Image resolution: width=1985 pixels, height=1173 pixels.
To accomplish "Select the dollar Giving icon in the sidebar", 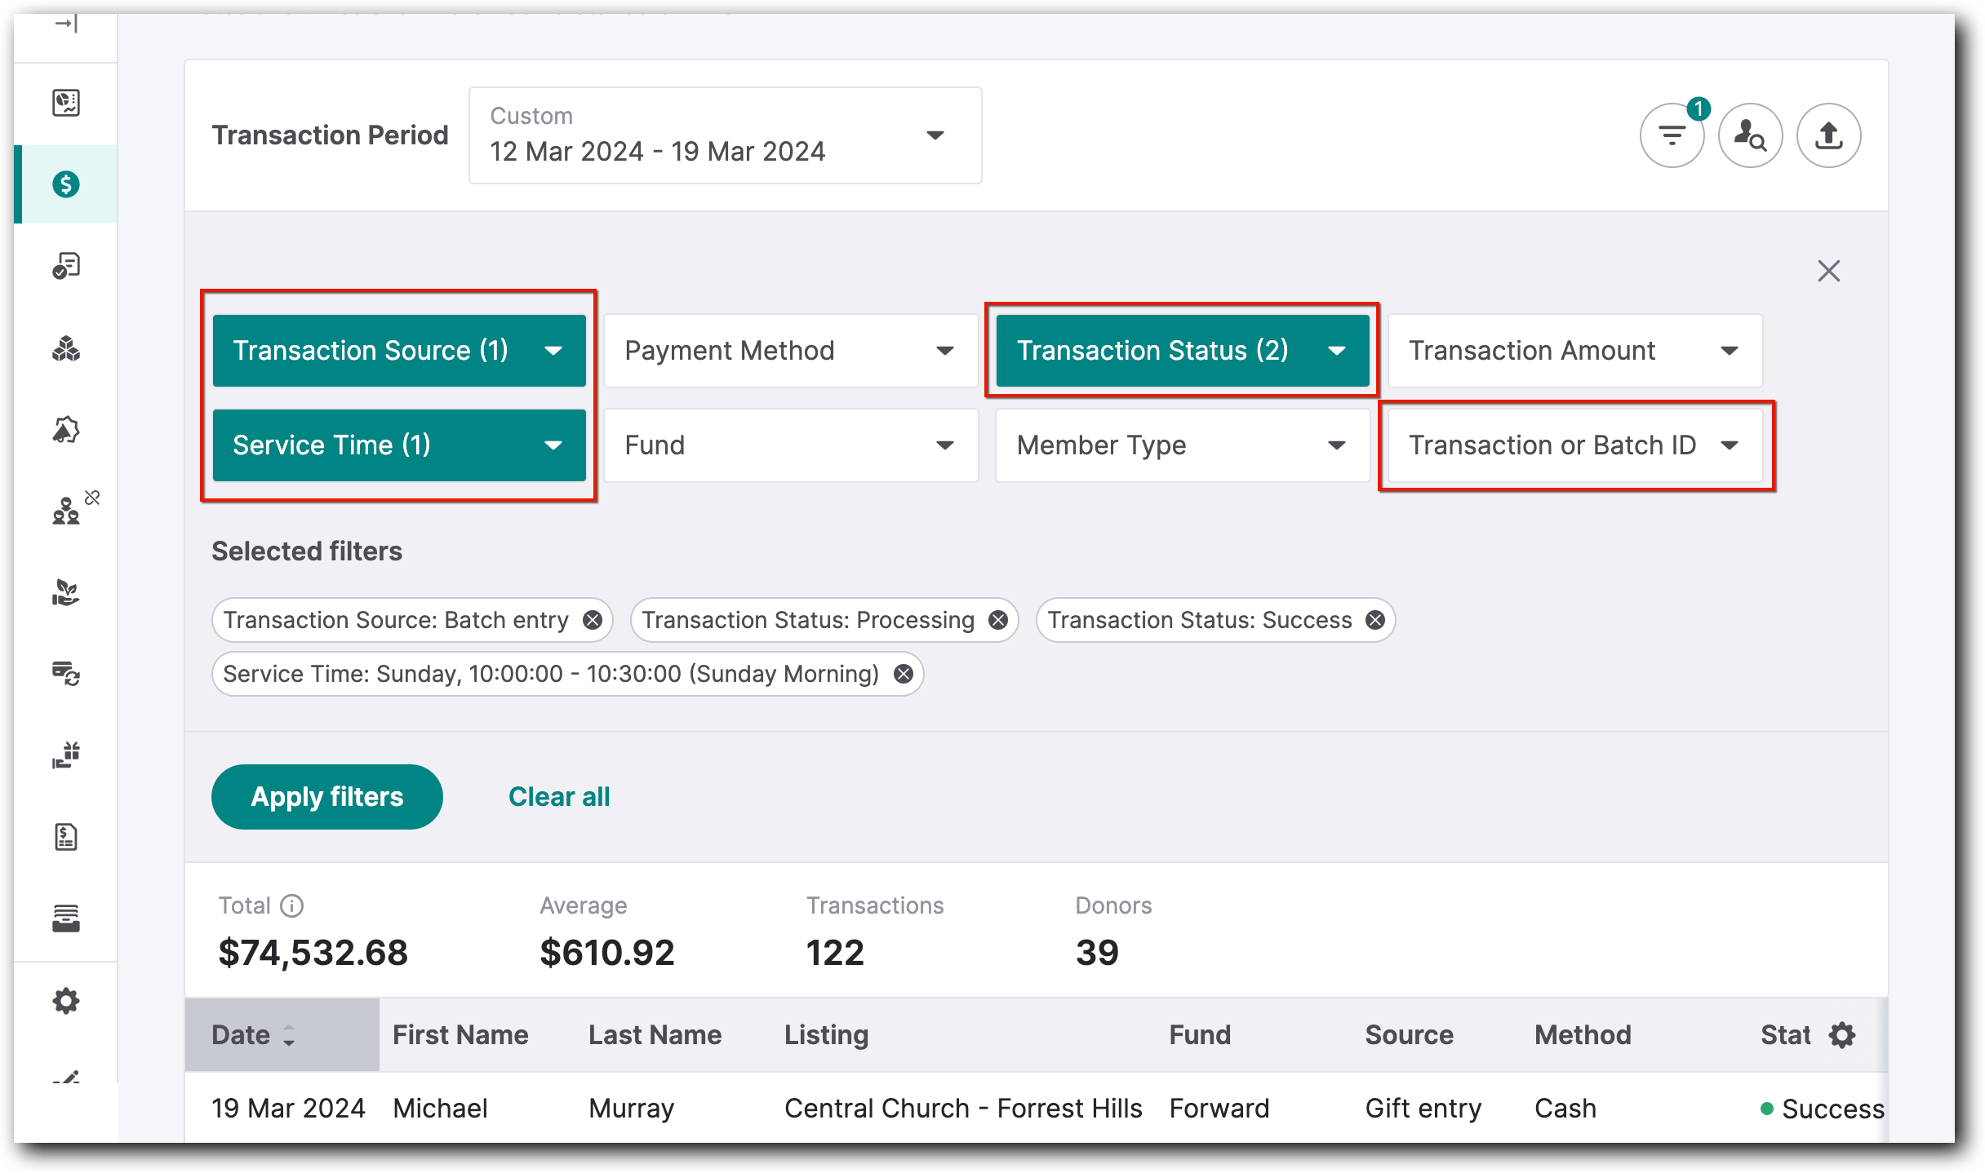I will [67, 184].
